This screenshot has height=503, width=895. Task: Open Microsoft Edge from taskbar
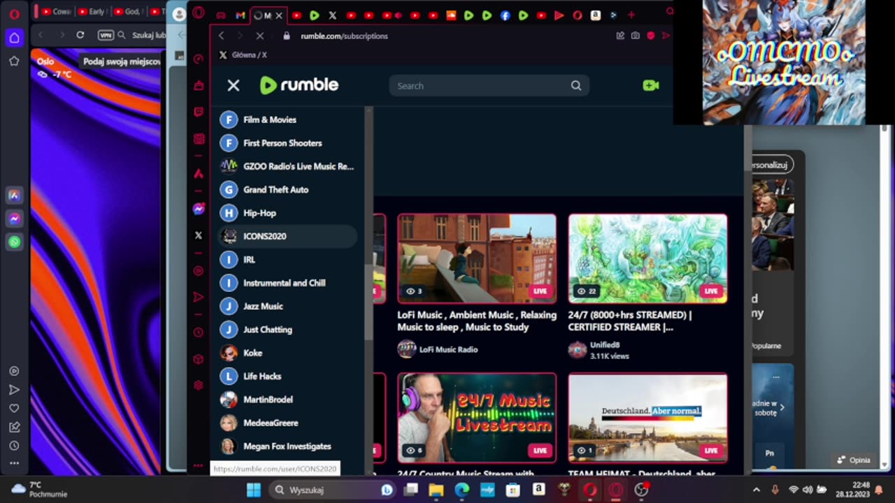pyautogui.click(x=462, y=490)
